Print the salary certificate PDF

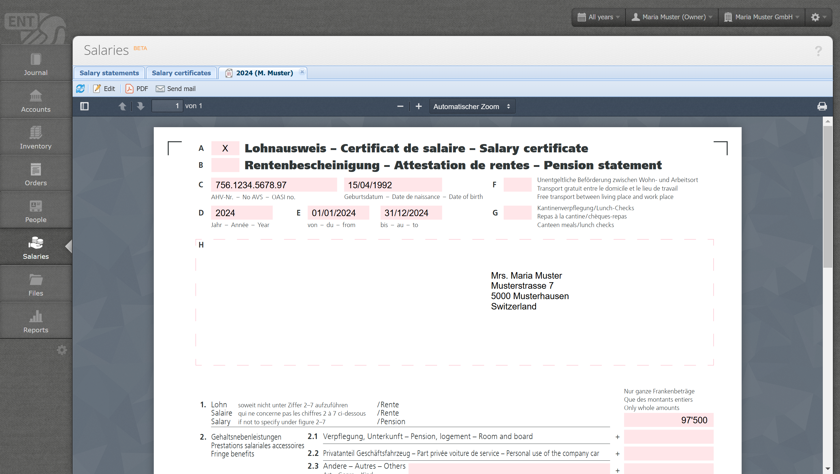[822, 106]
